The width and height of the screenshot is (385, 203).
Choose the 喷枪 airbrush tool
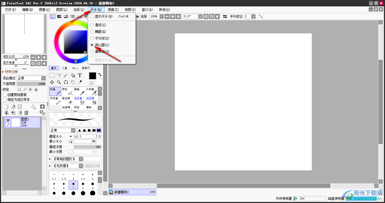pyautogui.click(x=67, y=91)
